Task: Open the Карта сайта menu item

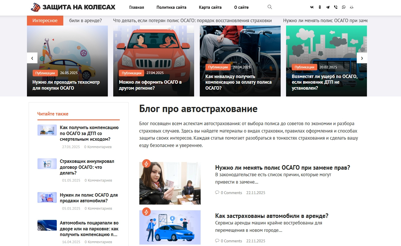Action: [210, 7]
